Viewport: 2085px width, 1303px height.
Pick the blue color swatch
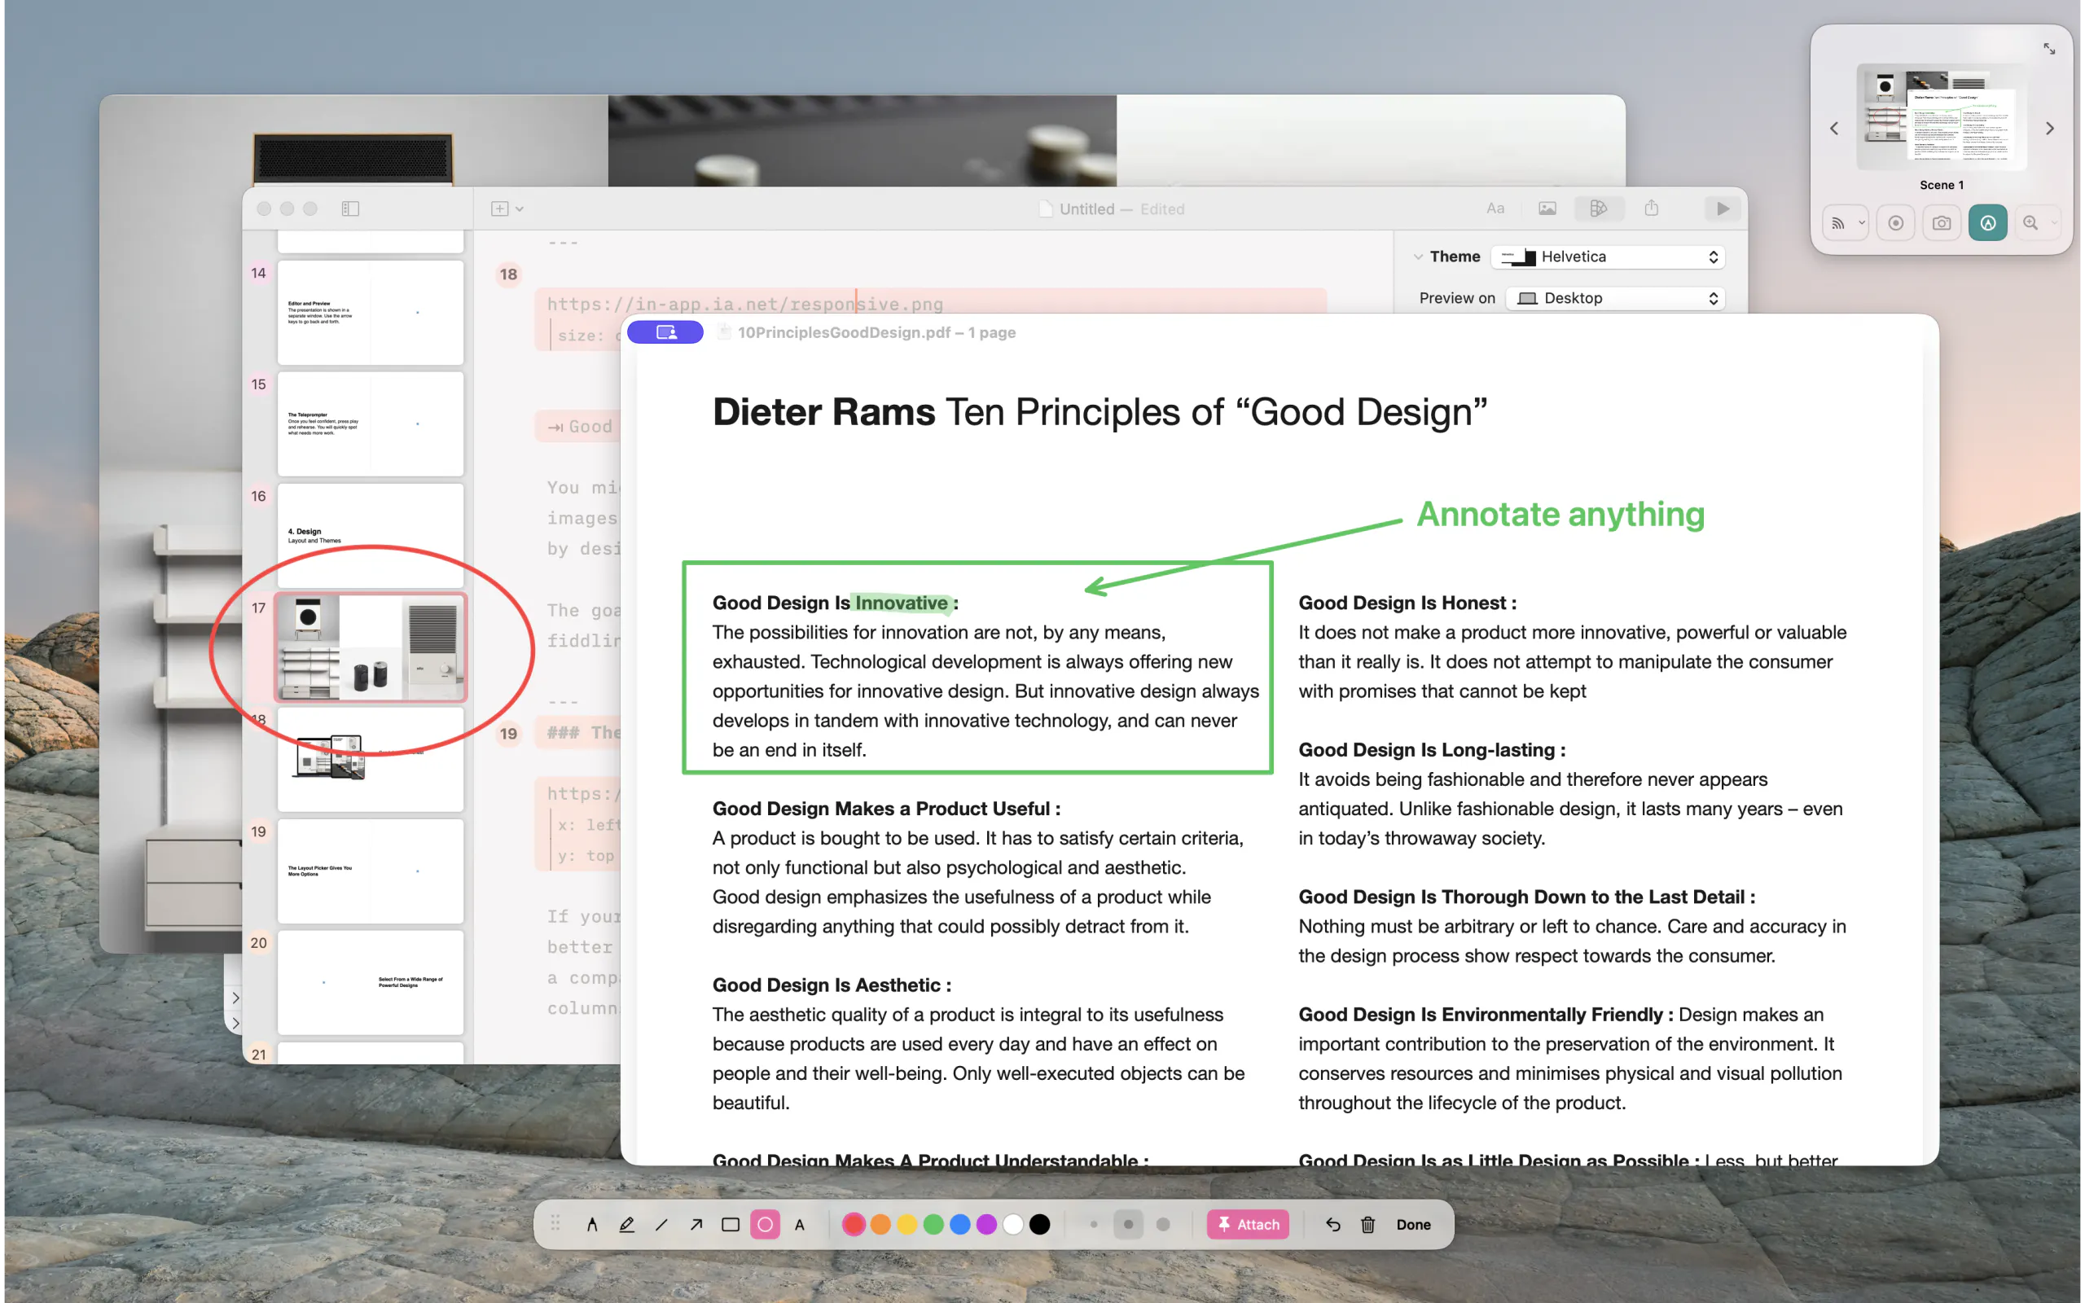click(961, 1225)
